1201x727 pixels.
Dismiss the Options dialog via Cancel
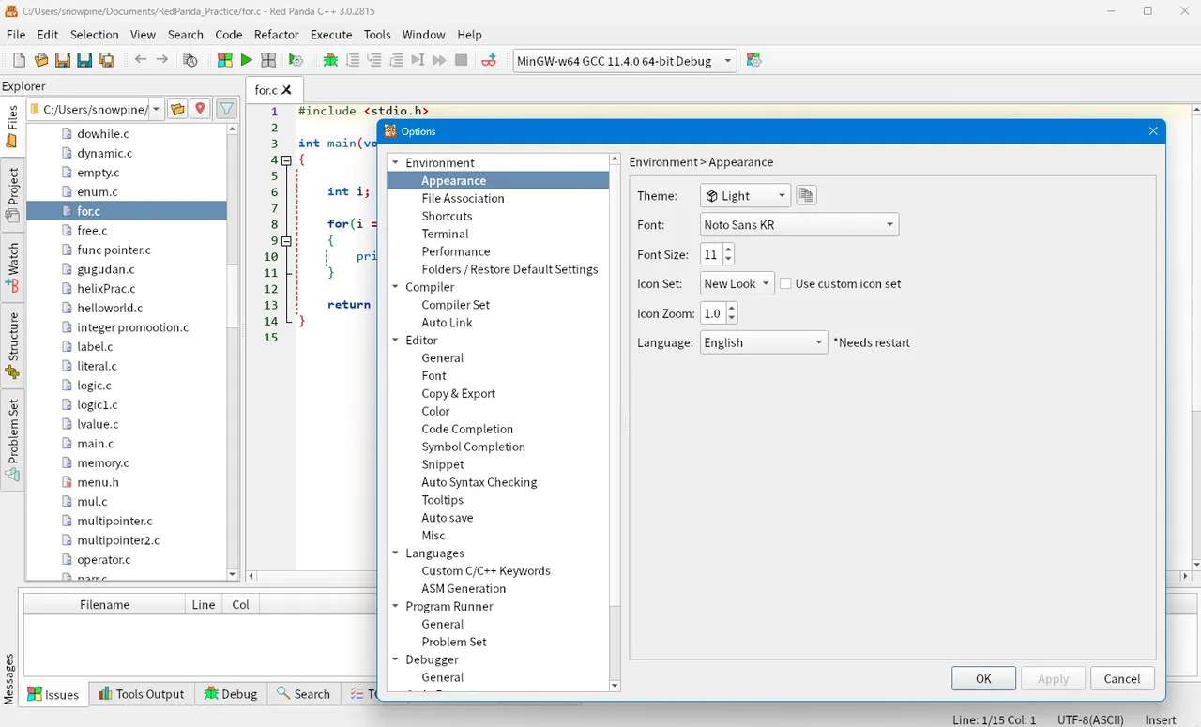point(1121,678)
